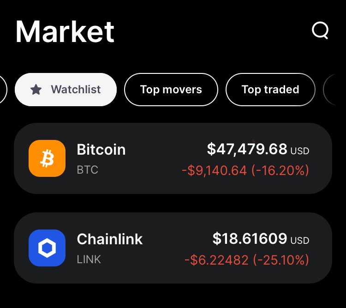Tap the BTC ticker symbol
The width and height of the screenshot is (346, 308).
(87, 169)
